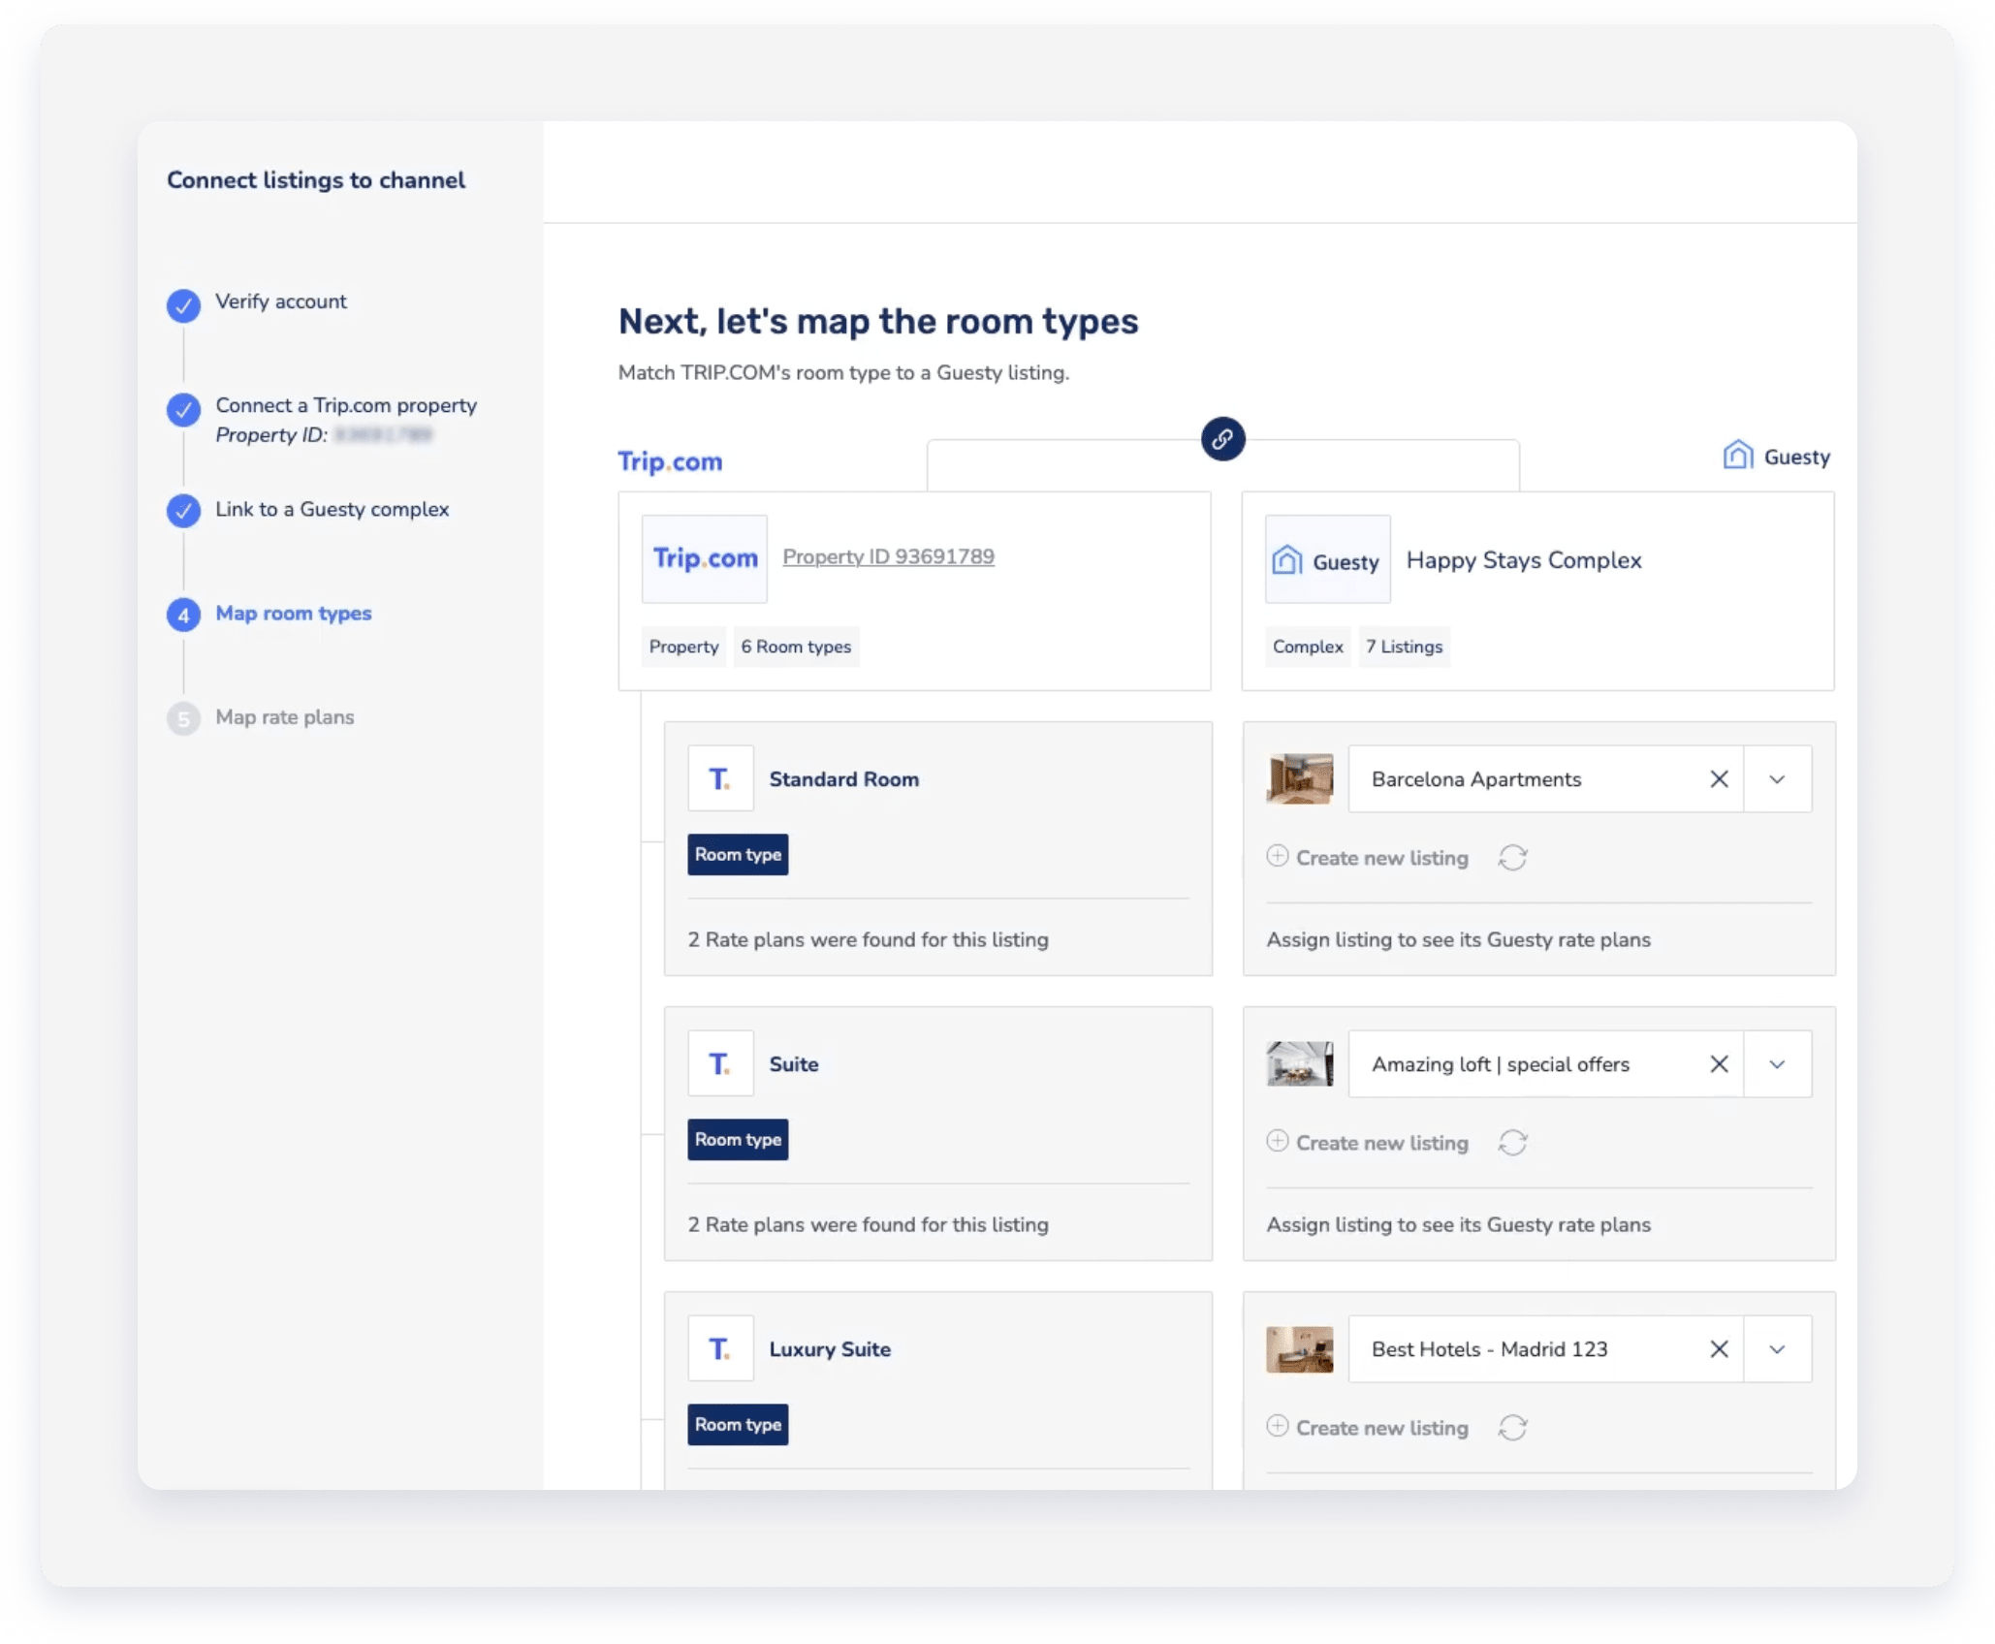Open the Amazing loft listing dropdown
Screen dimensions: 1995x1644
click(x=1777, y=1064)
